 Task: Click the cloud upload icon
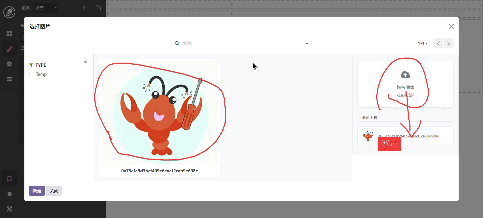pyautogui.click(x=405, y=75)
